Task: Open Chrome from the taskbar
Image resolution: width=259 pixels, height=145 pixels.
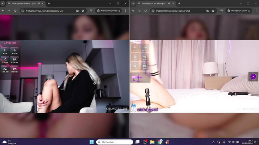Action: coord(160,142)
